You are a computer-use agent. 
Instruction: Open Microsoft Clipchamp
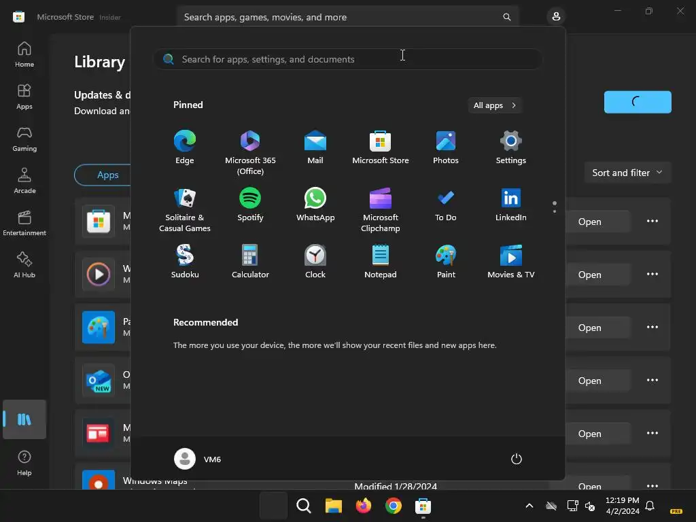tap(381, 210)
